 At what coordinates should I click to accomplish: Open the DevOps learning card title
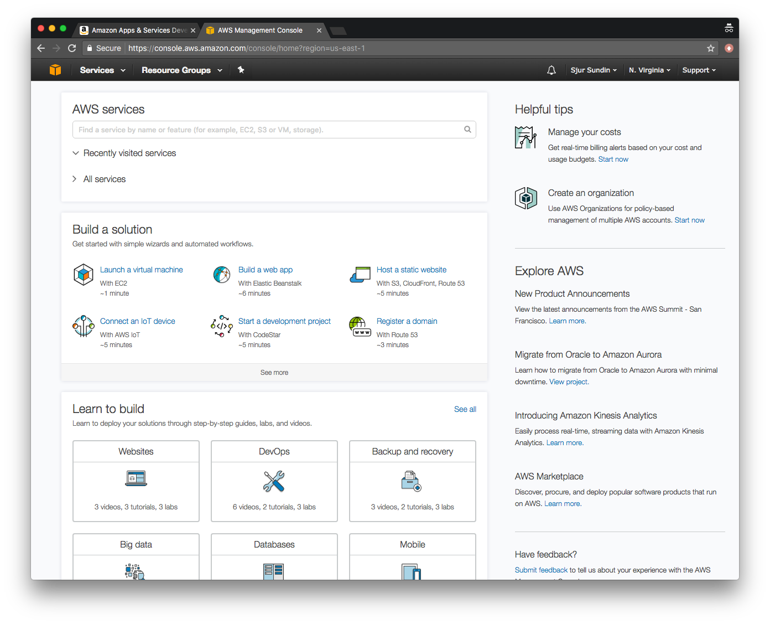point(274,452)
